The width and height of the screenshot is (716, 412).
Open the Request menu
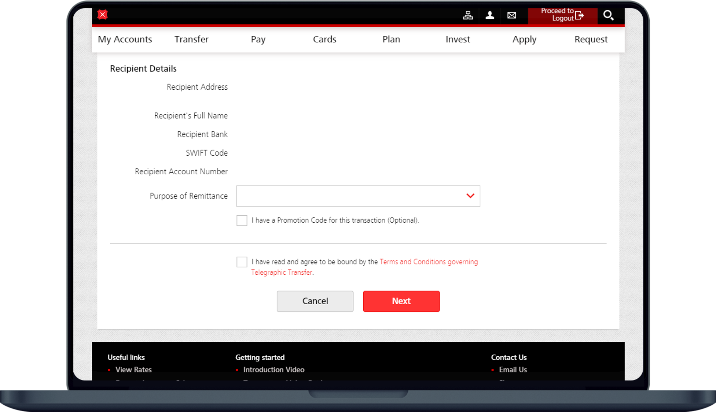coord(591,39)
